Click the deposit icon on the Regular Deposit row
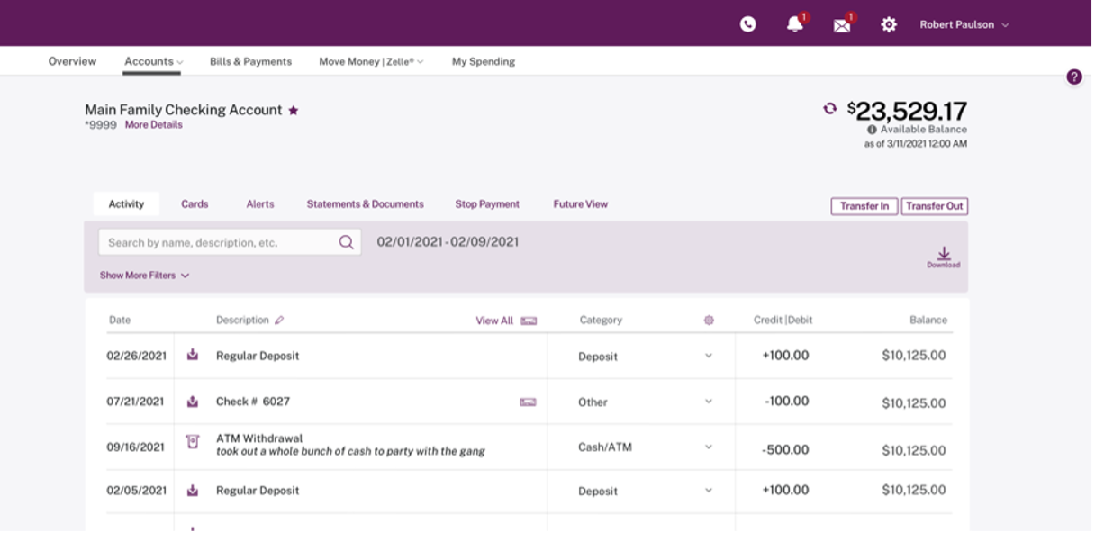 192,355
